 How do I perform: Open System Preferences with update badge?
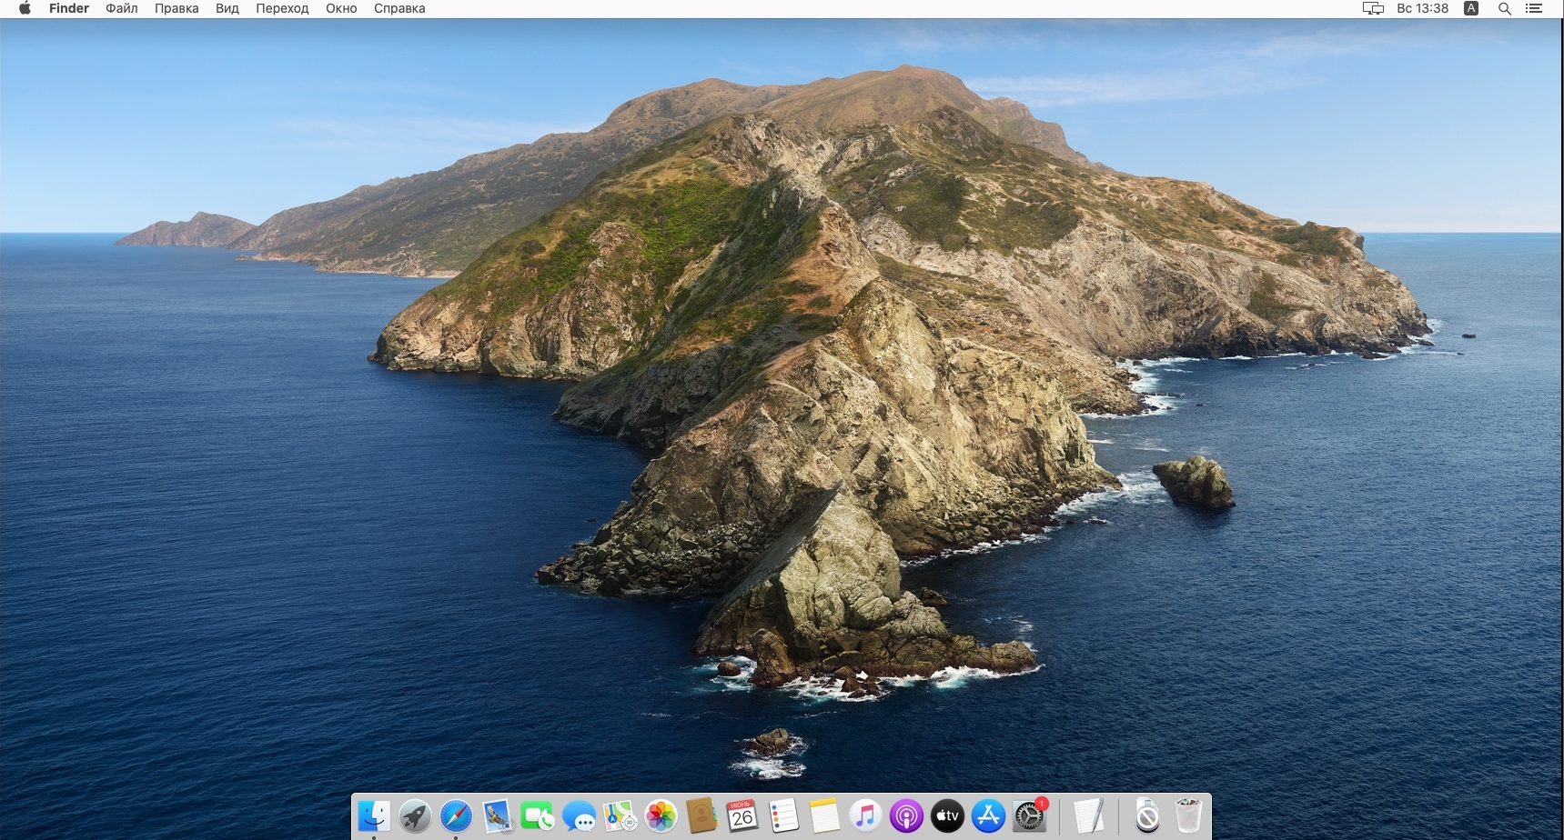1029,816
